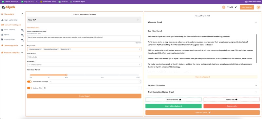The image size is (262, 119).
Task: Click the Convert trial to paid icon
Action: click(x=2, y=25)
